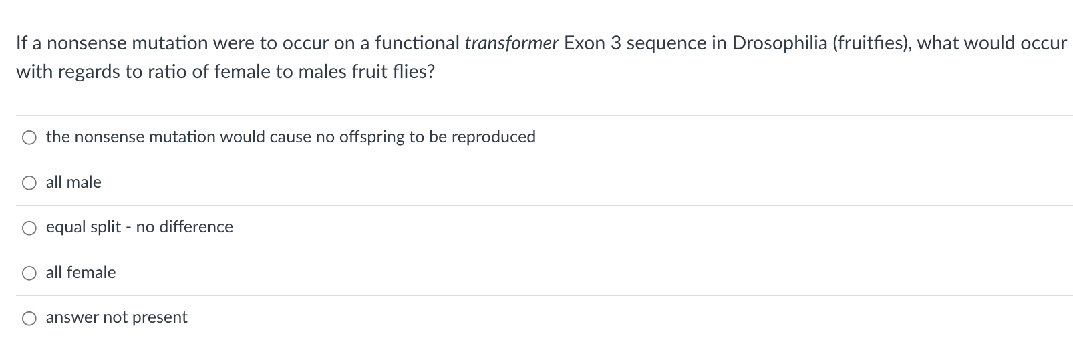Click "what would occur" in the question
Screen dimensions: 1073x342
tap(991, 43)
